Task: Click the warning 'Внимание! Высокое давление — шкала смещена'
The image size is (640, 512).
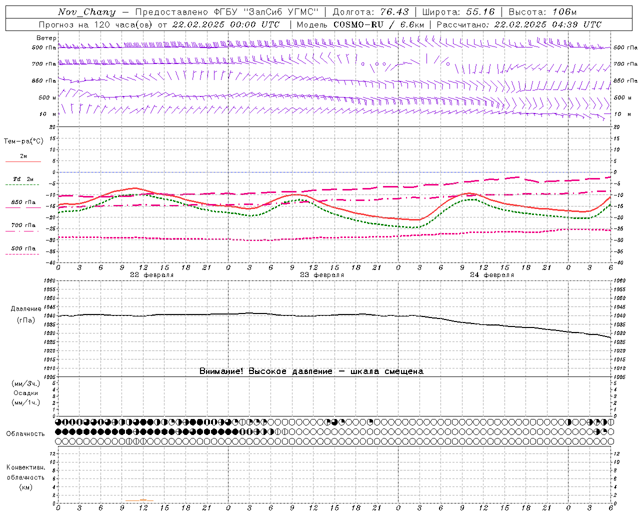Action: tap(311, 371)
